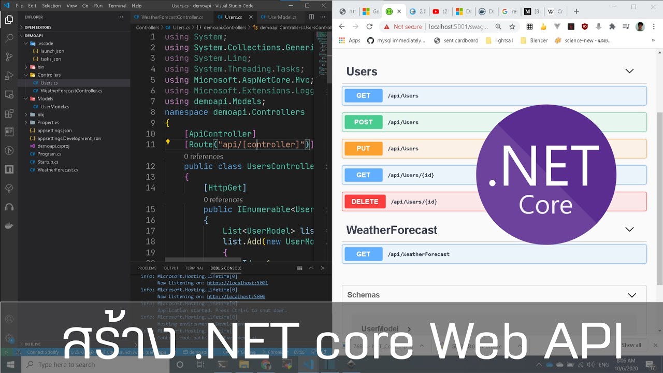Expand the Properties folder
The image size is (663, 373).
(48, 122)
